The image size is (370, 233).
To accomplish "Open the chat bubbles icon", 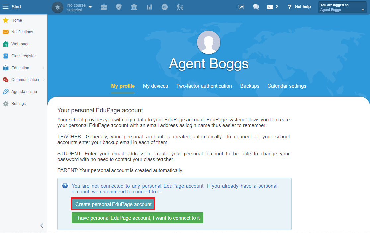I will [256, 7].
